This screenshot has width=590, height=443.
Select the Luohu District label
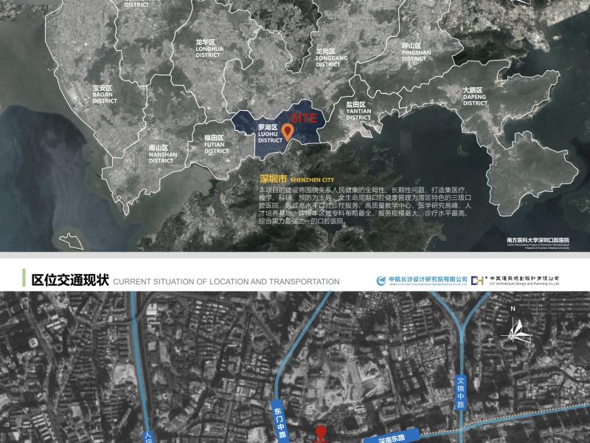click(x=270, y=133)
